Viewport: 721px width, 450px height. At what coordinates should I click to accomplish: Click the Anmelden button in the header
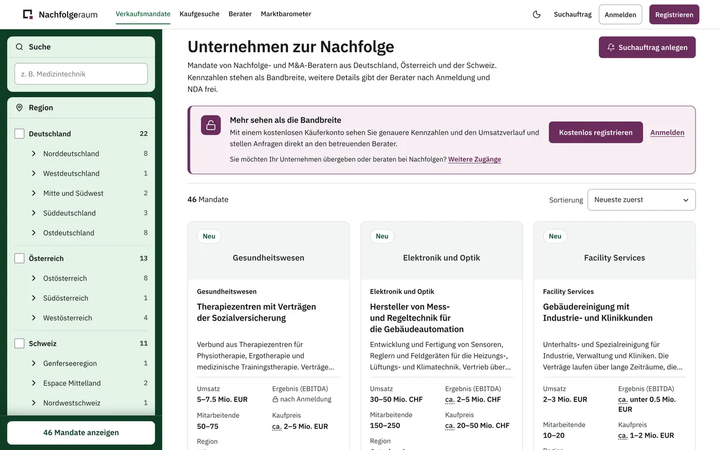click(x=620, y=15)
